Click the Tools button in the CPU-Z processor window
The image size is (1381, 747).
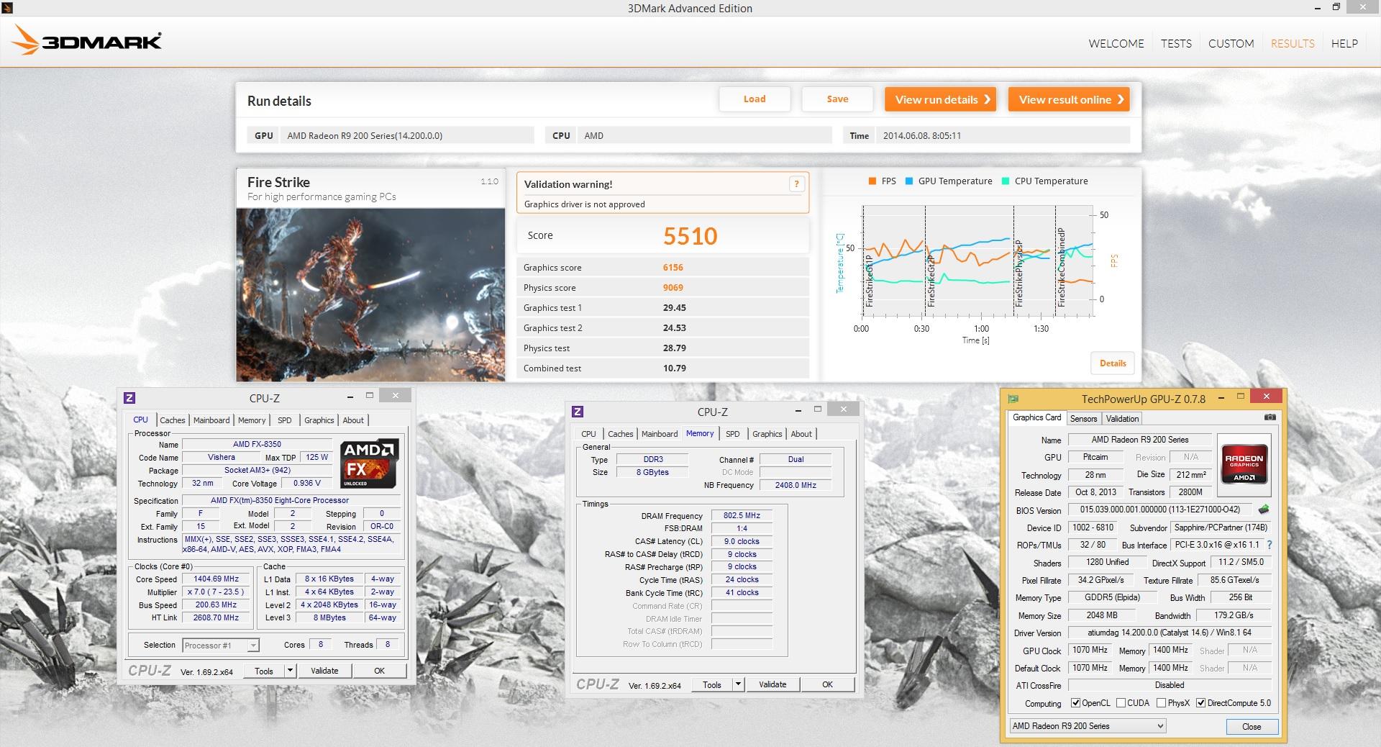click(x=264, y=671)
